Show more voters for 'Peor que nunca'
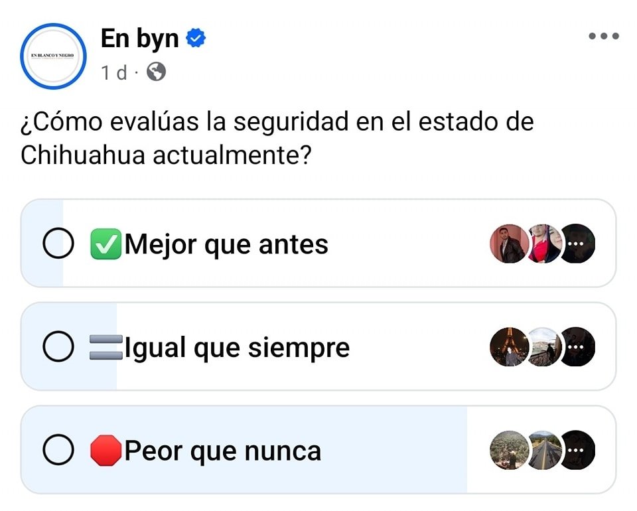This screenshot has height=511, width=637. [577, 450]
